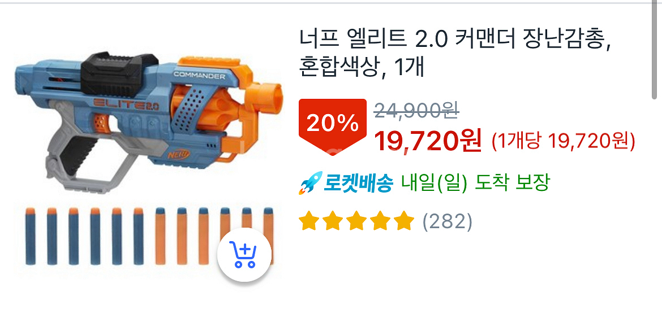This screenshot has width=662, height=314.
Task: Open the (282) review count
Action: click(447, 221)
